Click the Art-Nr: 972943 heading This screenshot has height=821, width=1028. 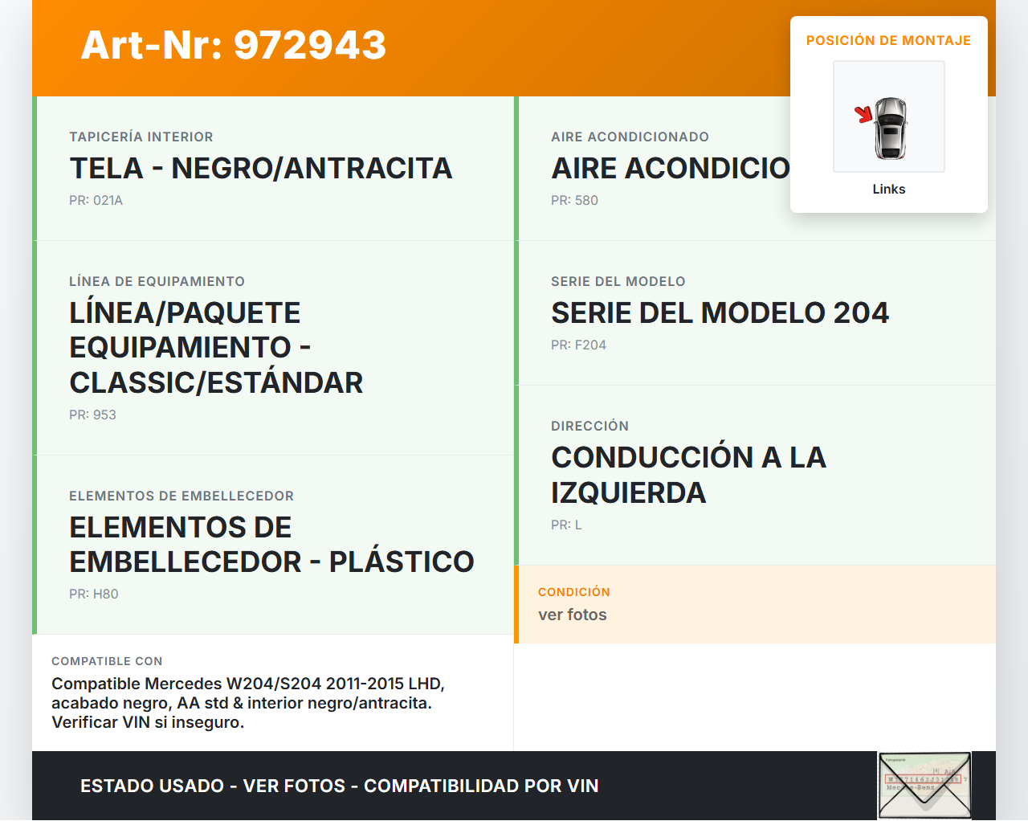(x=234, y=45)
